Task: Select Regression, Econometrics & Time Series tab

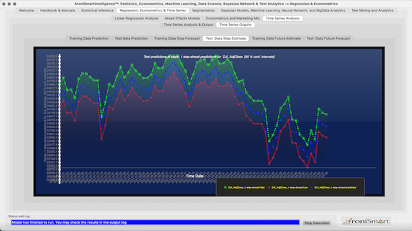Action: point(153,10)
